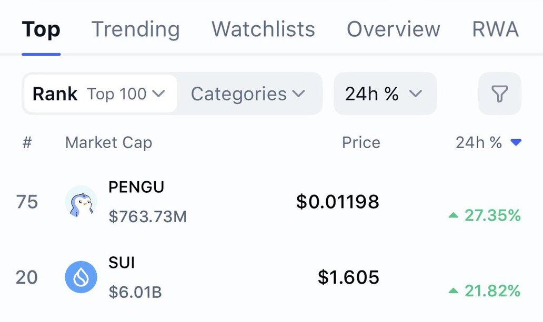
Task: Select the RWA tab
Action: pos(495,29)
